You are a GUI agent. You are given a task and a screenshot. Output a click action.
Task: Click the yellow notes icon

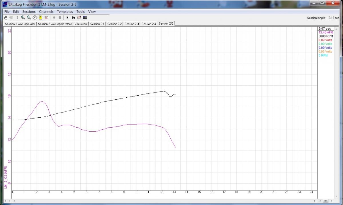tap(41, 17)
